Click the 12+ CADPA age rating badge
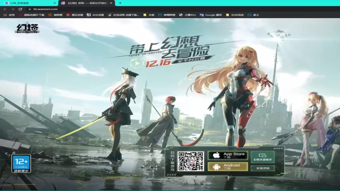340x191 pixels. click(21, 163)
